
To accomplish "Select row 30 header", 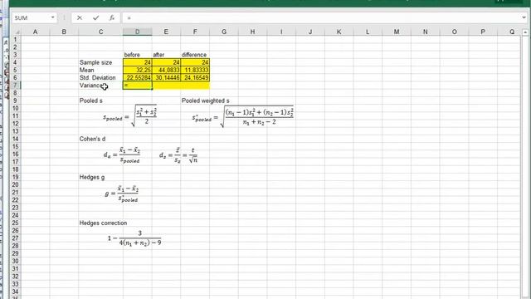I will (15, 261).
